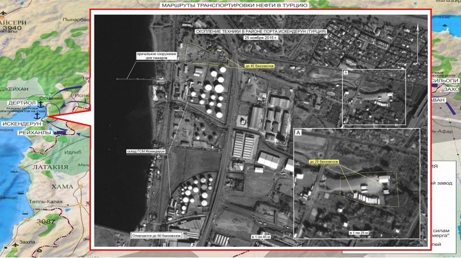
Task: Click the ХАМА map label
Action: point(62,187)
